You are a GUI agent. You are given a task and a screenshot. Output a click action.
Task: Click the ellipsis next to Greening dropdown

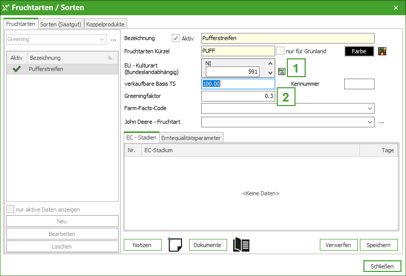tap(114, 40)
